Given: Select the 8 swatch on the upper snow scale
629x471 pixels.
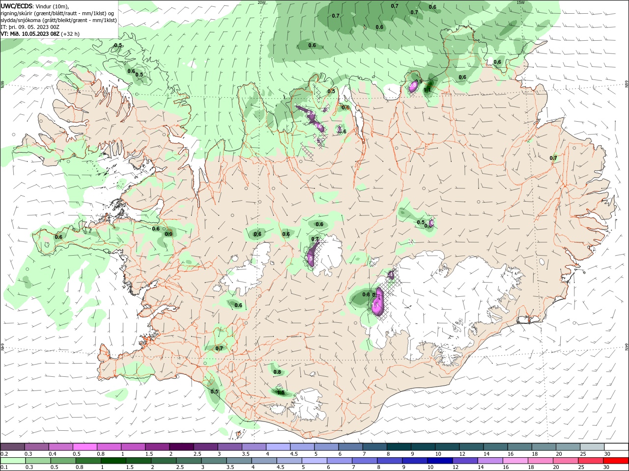Looking at the screenshot, I should point(399,446).
